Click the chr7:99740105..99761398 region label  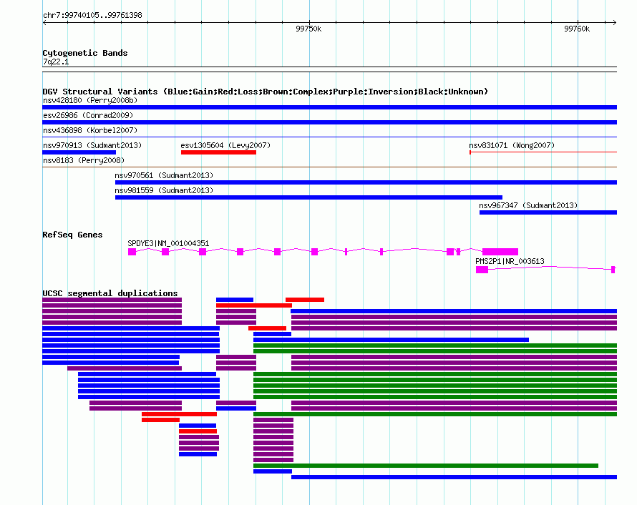pos(92,15)
